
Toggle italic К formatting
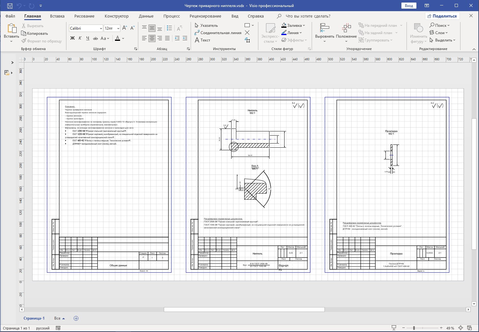80,38
